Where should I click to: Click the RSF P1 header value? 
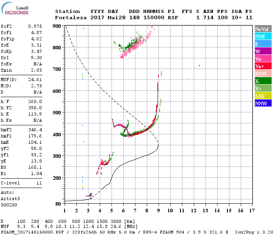173,18
